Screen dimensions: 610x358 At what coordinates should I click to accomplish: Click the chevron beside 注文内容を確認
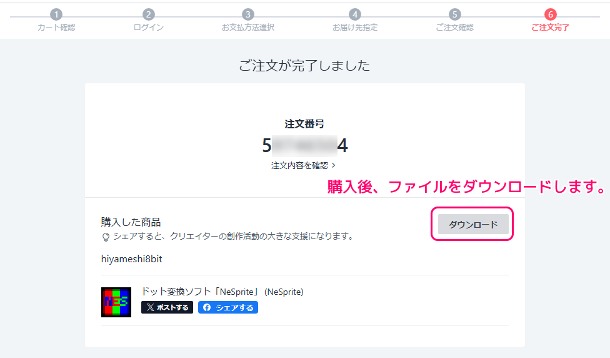334,165
